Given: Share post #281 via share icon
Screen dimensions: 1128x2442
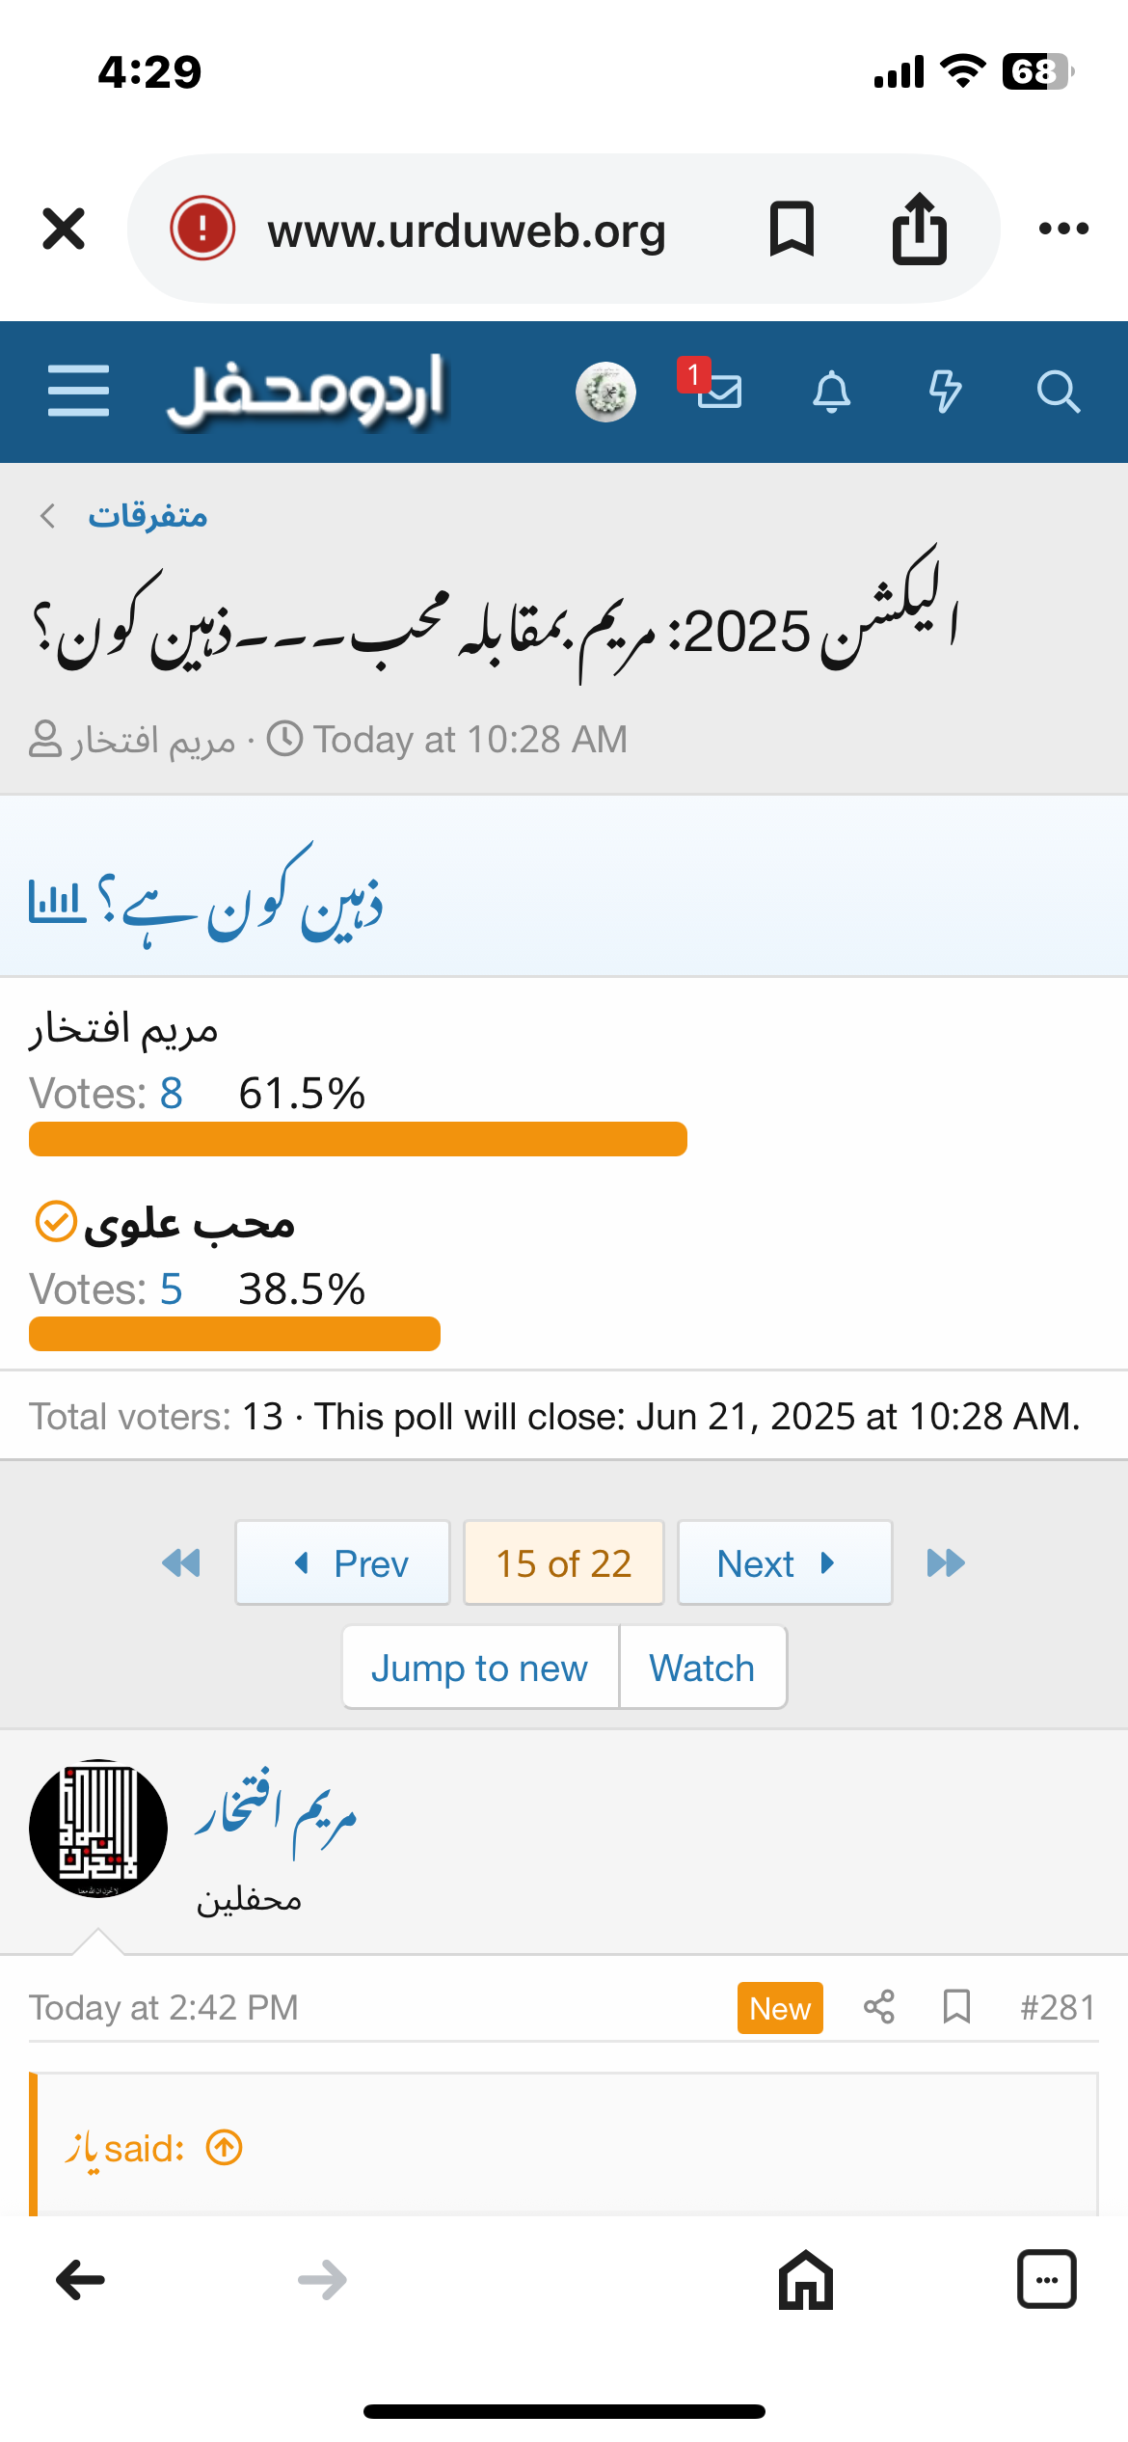Looking at the screenshot, I should (878, 2007).
